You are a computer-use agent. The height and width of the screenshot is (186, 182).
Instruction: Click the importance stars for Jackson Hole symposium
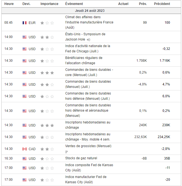pyautogui.click(x=47, y=37)
